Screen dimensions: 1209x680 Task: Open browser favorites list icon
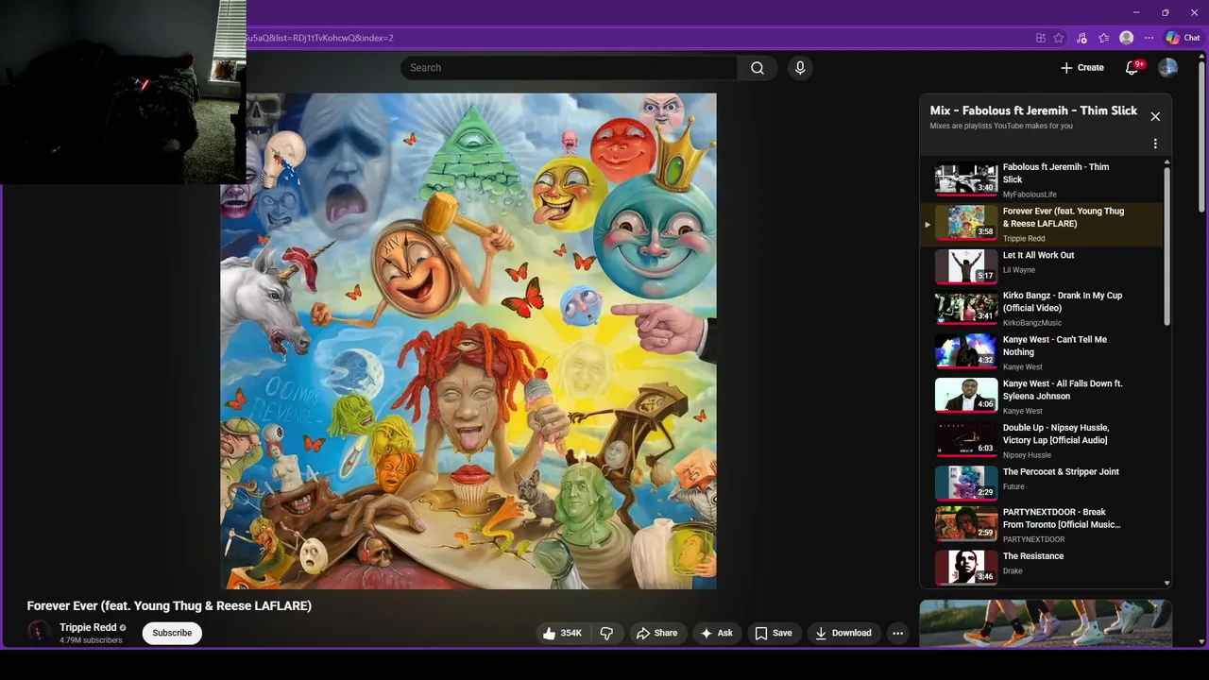pos(1103,38)
